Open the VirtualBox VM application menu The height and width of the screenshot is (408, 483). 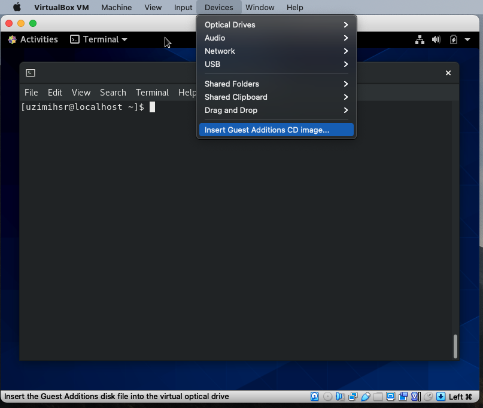tap(61, 7)
